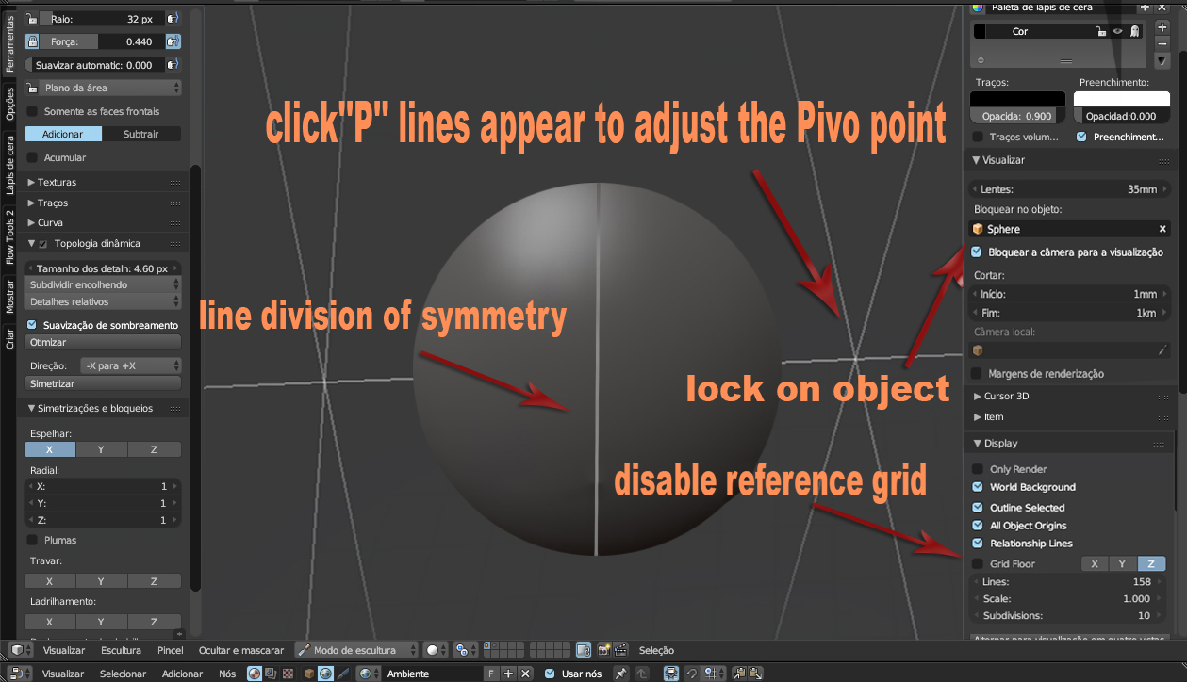Screen dimensions: 1187x682
Task: Toggle X mirror under Espelhar
Action: coord(50,449)
